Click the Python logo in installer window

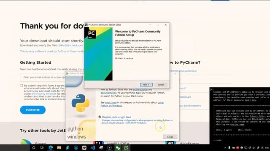click(x=81, y=103)
